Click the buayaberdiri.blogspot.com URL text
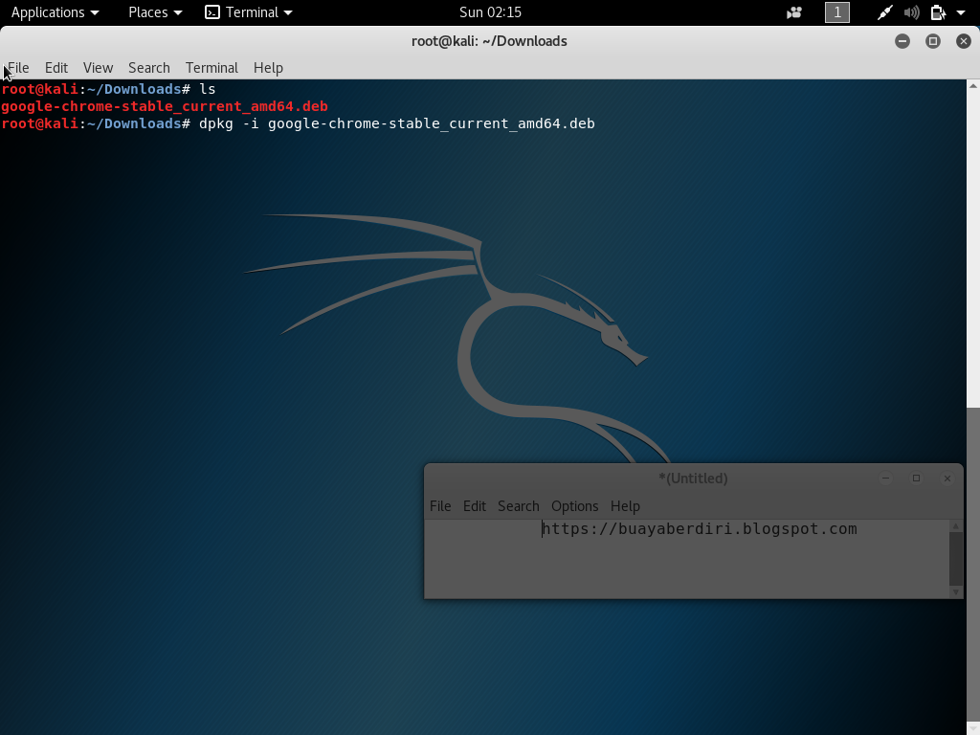This screenshot has width=980, height=735. 700,528
